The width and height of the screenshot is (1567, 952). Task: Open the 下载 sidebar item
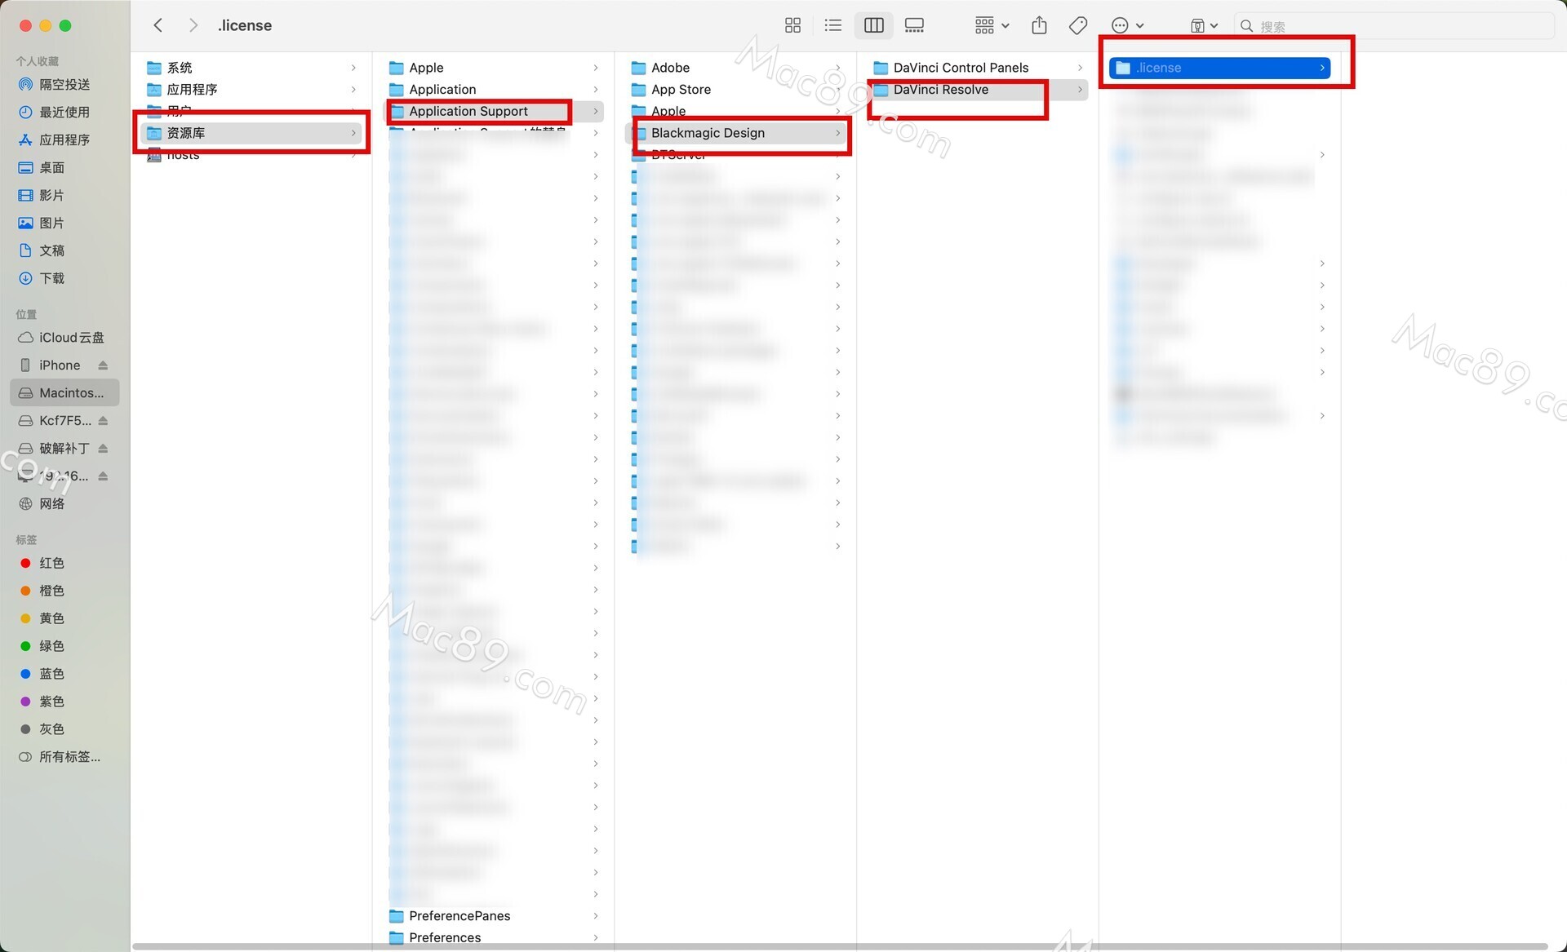click(x=51, y=279)
